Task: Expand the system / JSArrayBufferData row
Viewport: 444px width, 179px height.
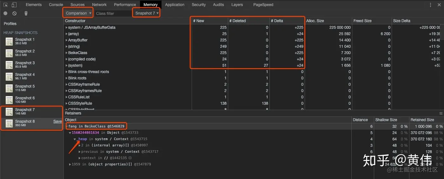Action: (x=66, y=28)
